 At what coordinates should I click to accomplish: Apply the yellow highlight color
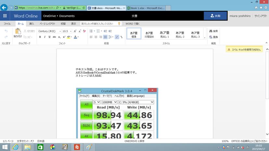click(69, 37)
